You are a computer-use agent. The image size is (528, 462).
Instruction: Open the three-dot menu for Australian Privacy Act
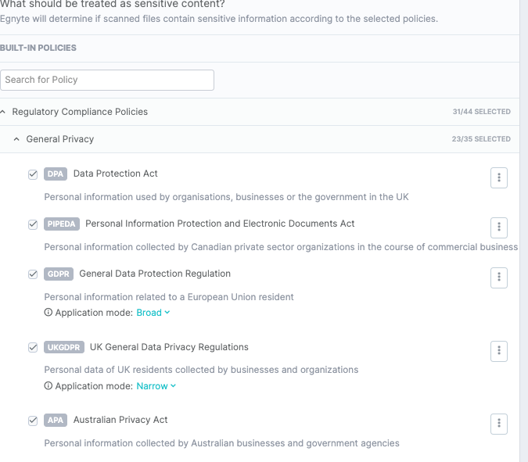[499, 424]
